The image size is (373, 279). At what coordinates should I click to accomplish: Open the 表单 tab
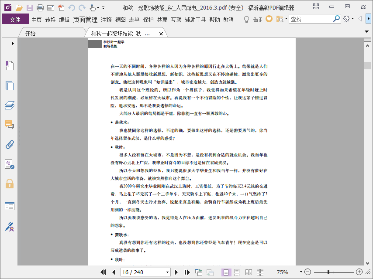pyautogui.click(x=134, y=20)
